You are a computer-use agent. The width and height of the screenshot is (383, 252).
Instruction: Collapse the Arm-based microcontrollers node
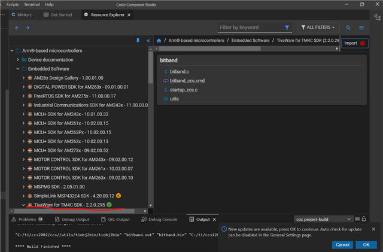point(12,51)
